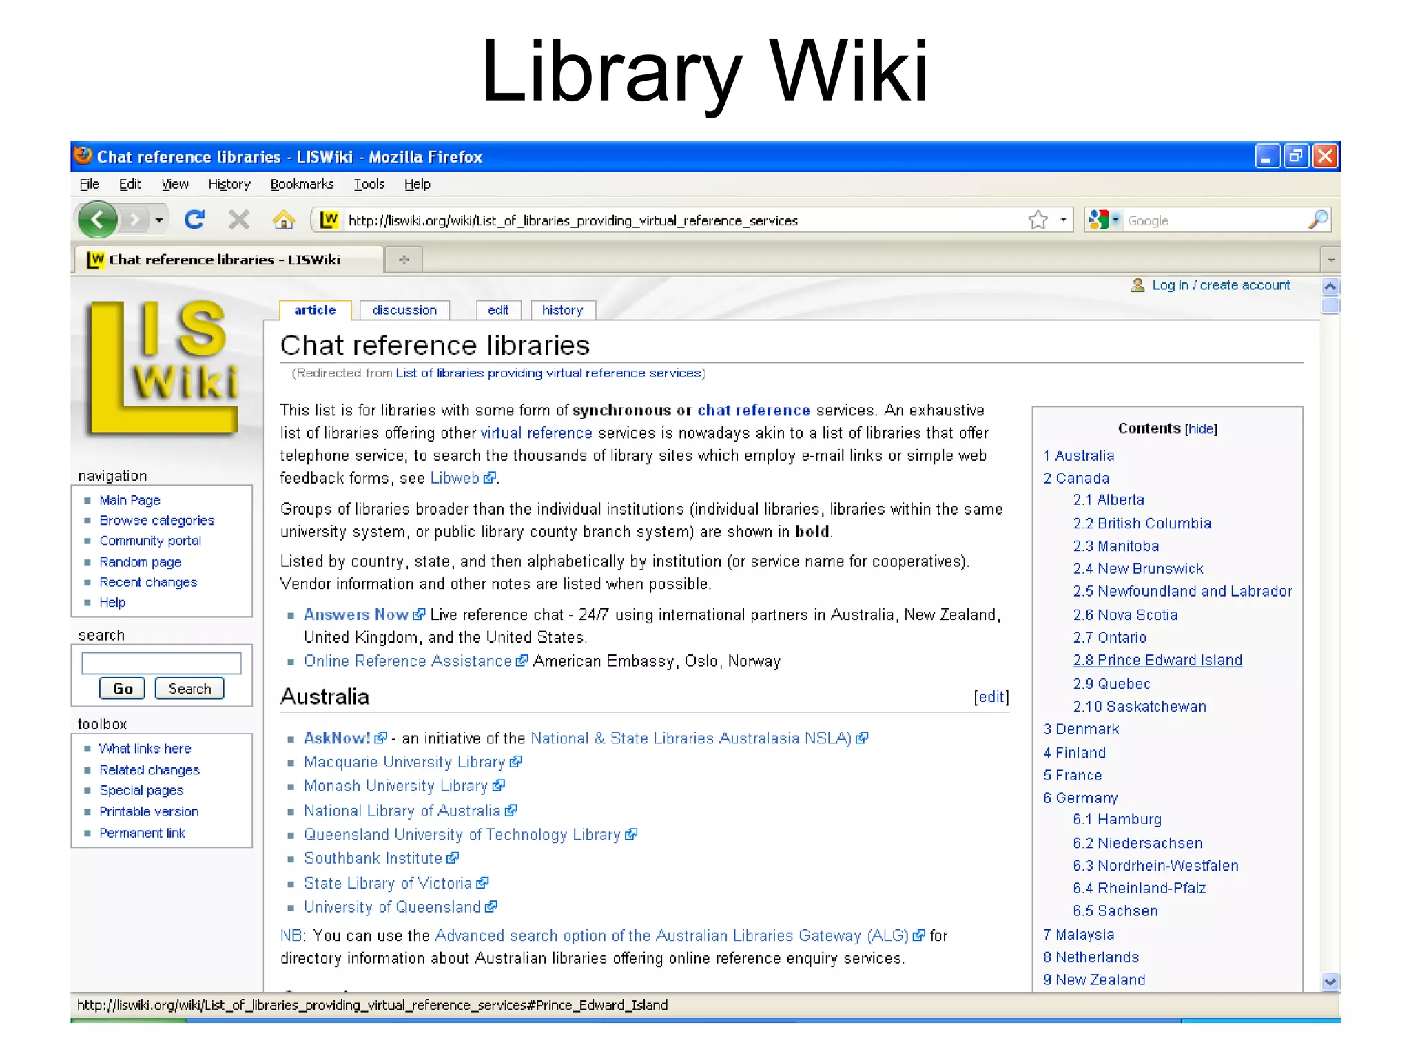
Task: Click the Go button
Action: (122, 689)
